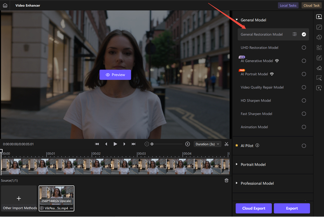
Task: Select AI Portrait Model radio
Action: pyautogui.click(x=304, y=74)
